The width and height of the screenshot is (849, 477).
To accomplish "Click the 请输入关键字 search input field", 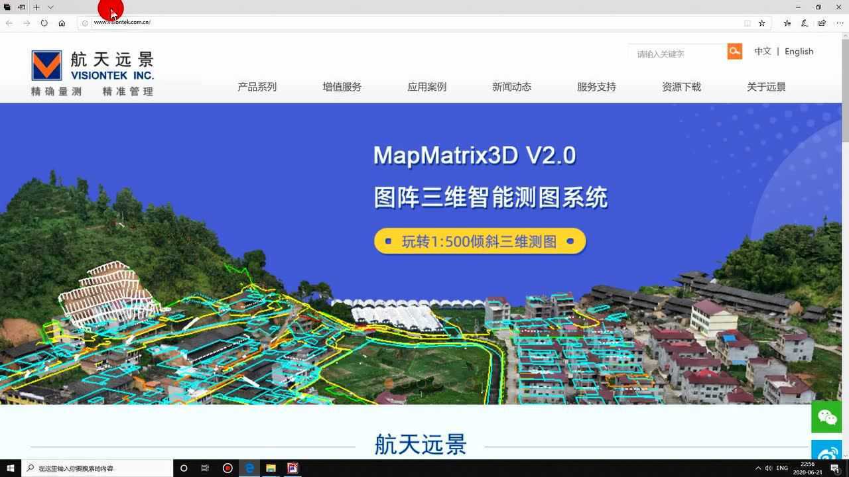I will click(677, 53).
